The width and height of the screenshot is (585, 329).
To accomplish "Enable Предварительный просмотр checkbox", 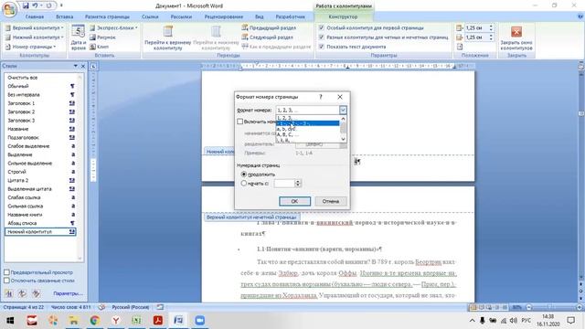I will click(x=6, y=272).
